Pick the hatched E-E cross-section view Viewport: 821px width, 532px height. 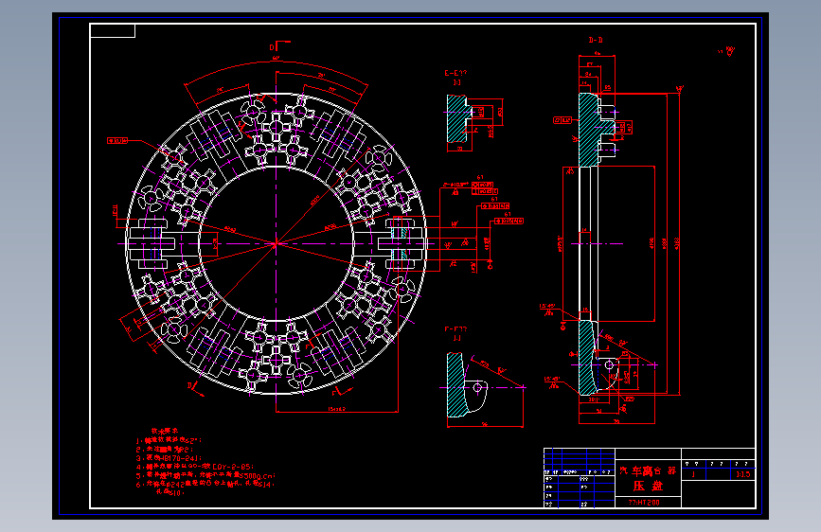coord(457,118)
